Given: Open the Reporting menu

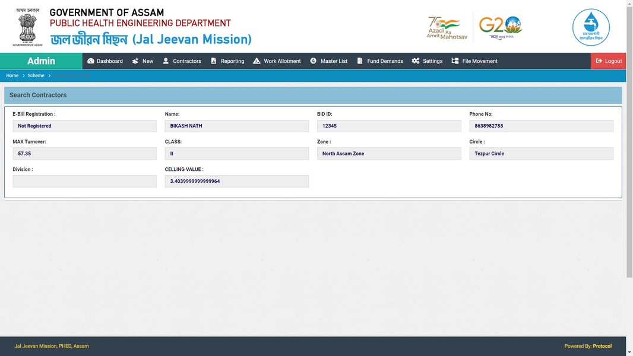Looking at the screenshot, I should tap(227, 61).
